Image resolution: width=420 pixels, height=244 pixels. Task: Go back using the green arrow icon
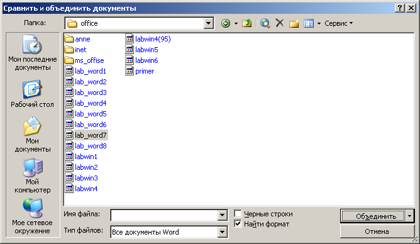226,23
